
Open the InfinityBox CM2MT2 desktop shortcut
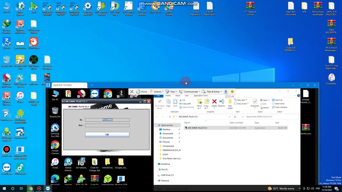47,9
